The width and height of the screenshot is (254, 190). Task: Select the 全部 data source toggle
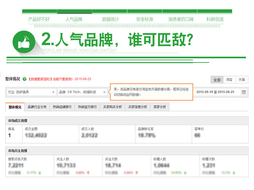click(217, 80)
